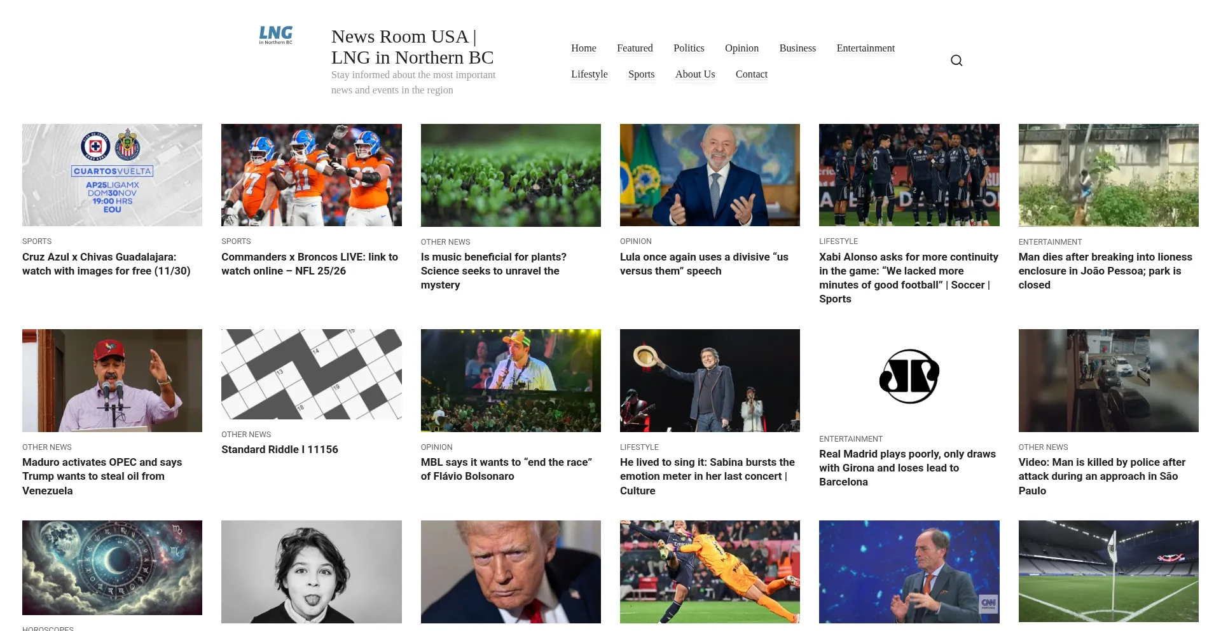Open the Politics menu item
The height and width of the screenshot is (631, 1221).
click(689, 48)
